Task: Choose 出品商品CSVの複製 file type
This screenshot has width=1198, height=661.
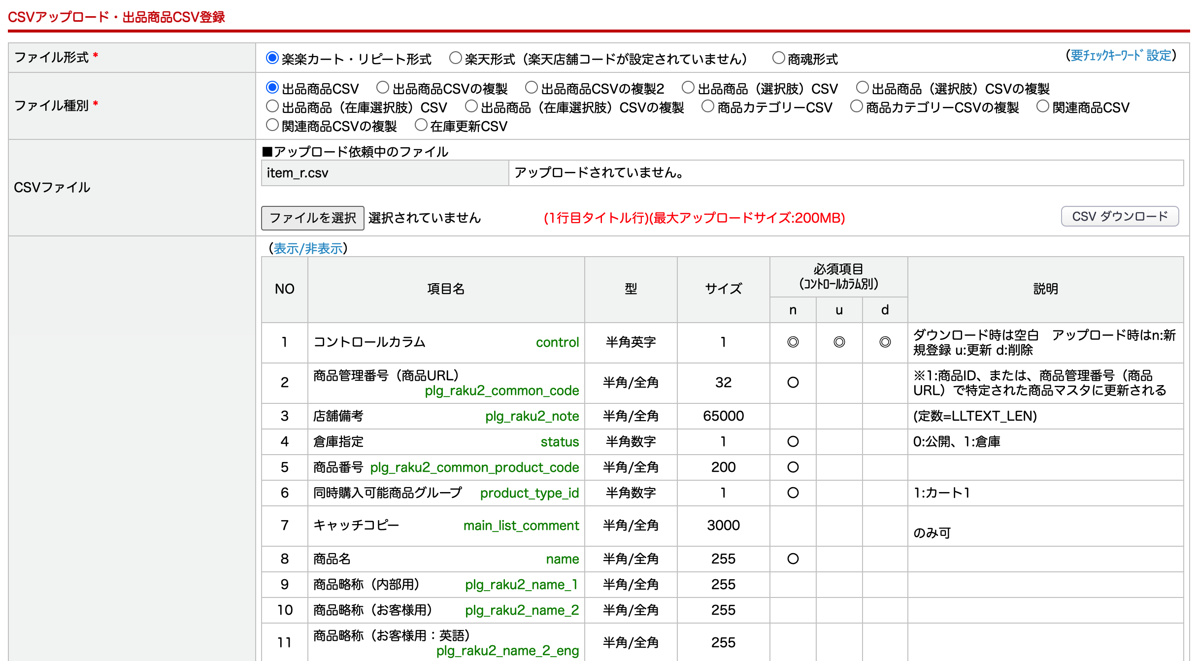Action: (x=383, y=88)
